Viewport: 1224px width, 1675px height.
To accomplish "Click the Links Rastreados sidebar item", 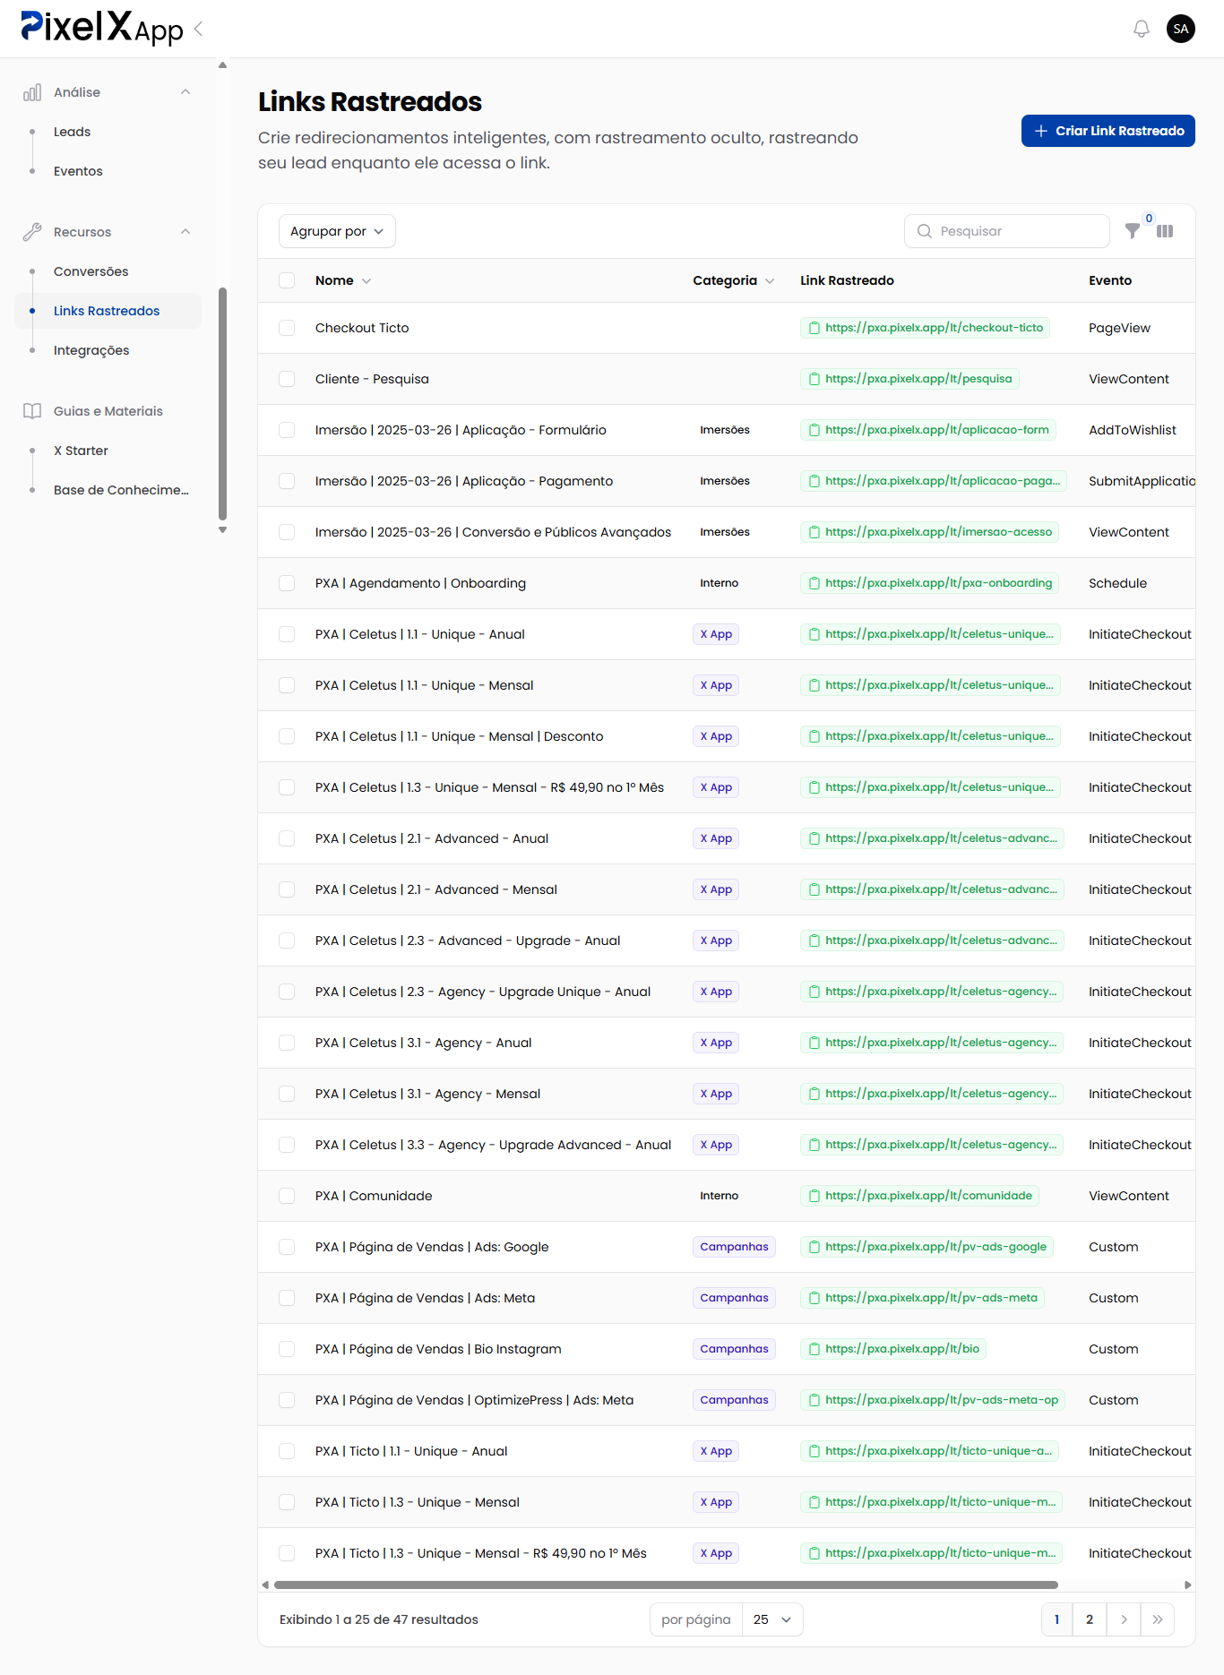I will coord(108,311).
